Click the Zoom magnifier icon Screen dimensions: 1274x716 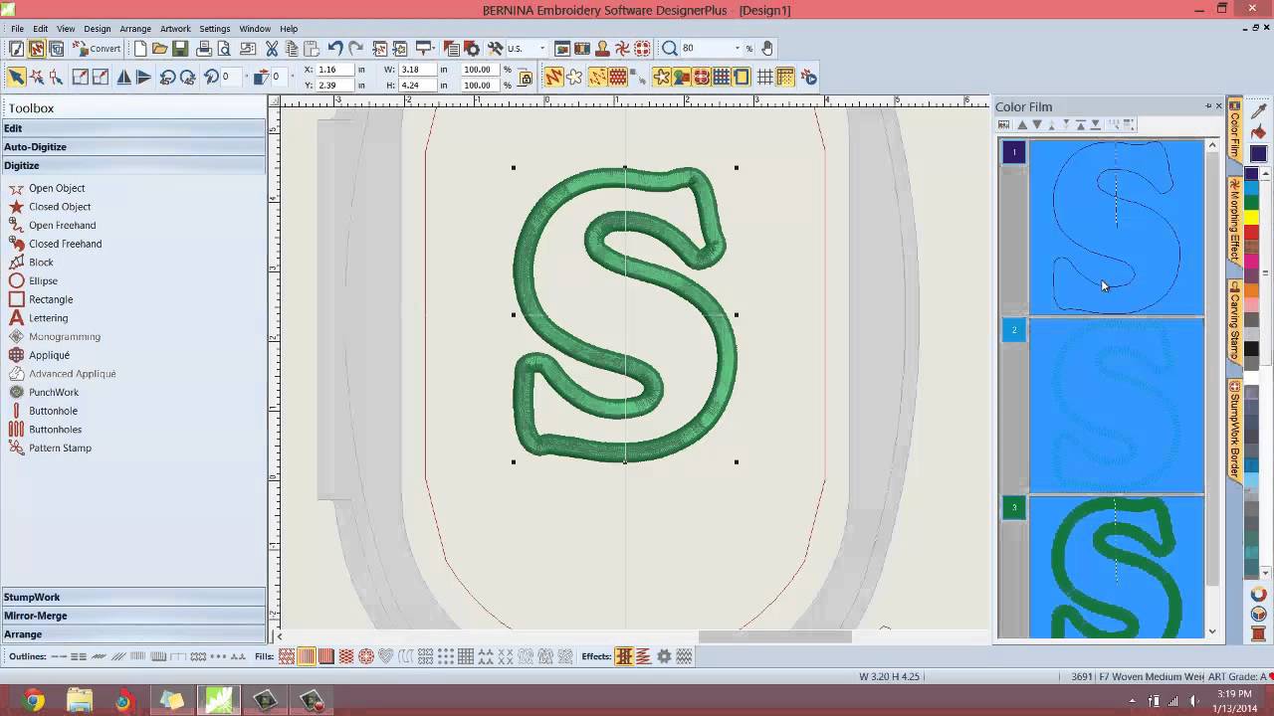pos(670,49)
